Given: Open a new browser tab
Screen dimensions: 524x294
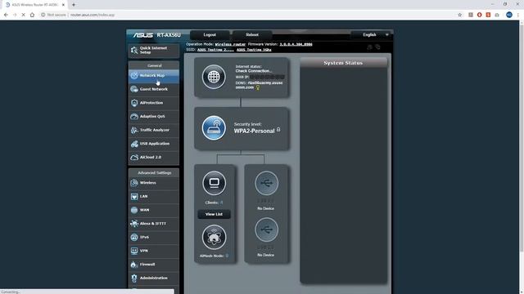Looking at the screenshot, I should tap(74, 5).
